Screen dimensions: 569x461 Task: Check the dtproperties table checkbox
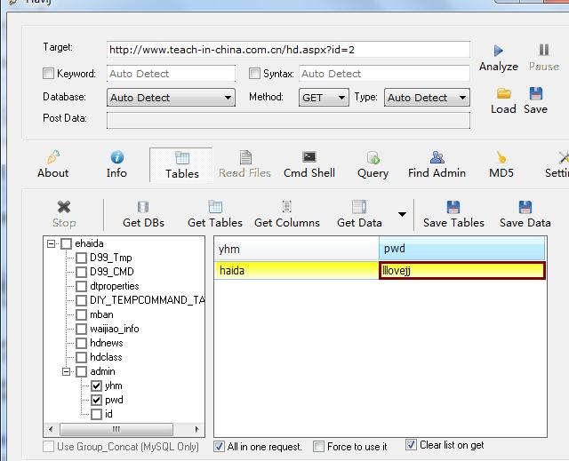pyautogui.click(x=81, y=286)
